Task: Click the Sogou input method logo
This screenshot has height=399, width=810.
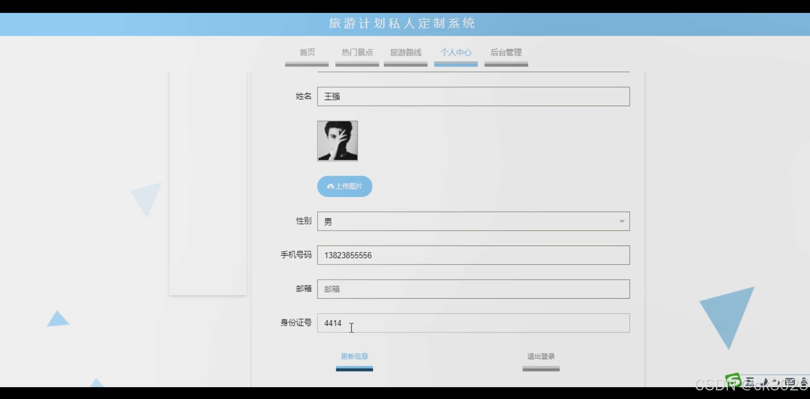Action: [x=733, y=380]
